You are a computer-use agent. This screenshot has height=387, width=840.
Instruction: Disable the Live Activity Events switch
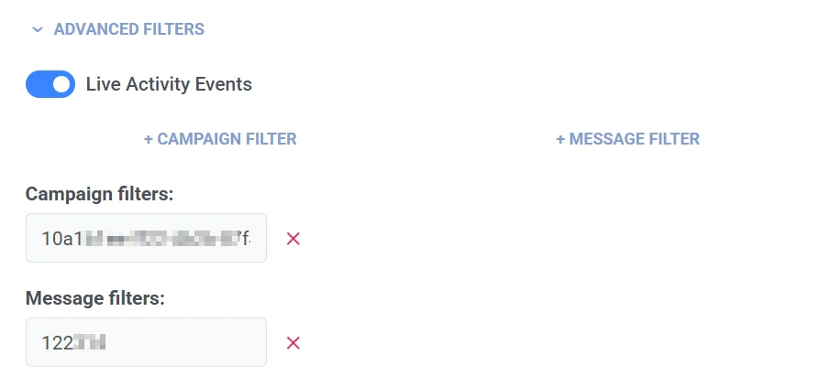(50, 84)
